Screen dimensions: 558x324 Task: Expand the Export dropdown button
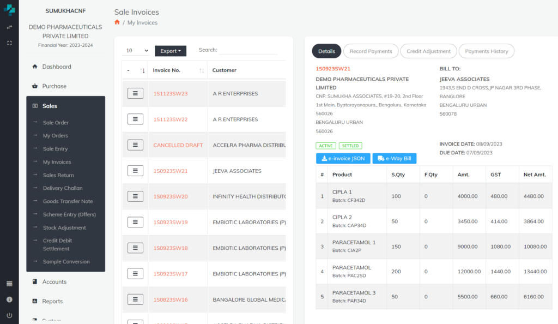(x=171, y=51)
